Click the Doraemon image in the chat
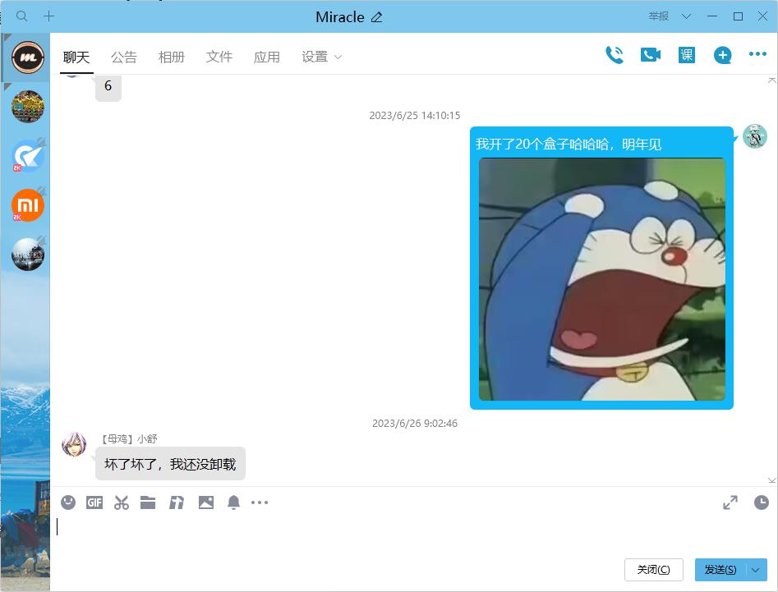This screenshot has height=592, width=778. pyautogui.click(x=601, y=281)
